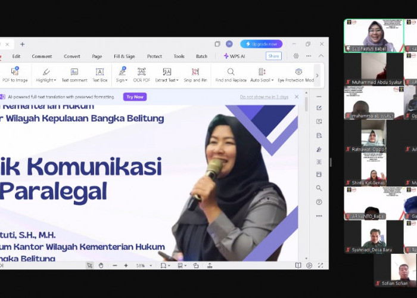
Task: Select Muhammad Abdu Syukur video thumbnail
Action: (x=374, y=69)
